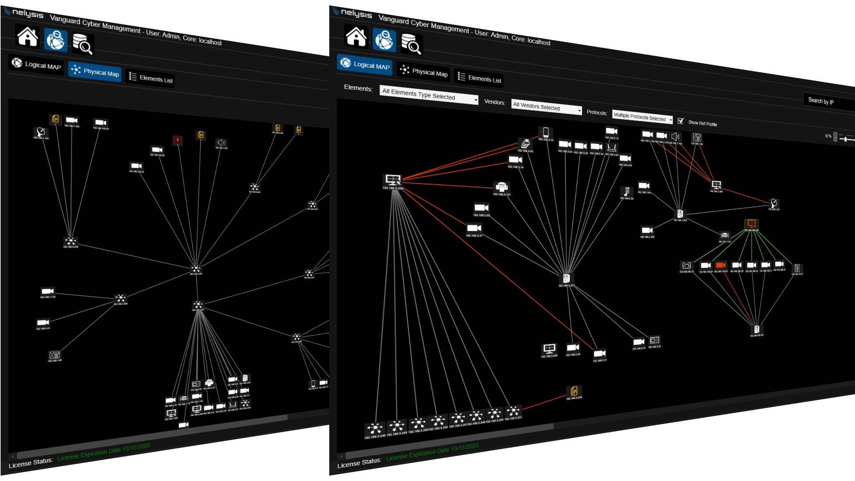Switch to Logical MAP tab in right window

(x=365, y=65)
